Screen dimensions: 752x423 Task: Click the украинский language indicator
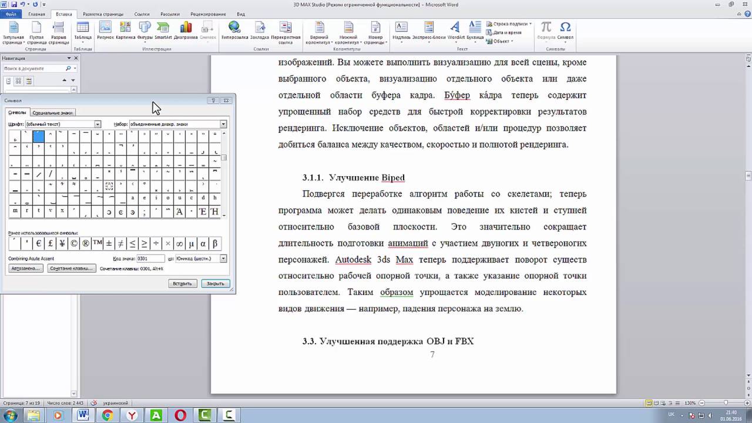click(x=115, y=403)
